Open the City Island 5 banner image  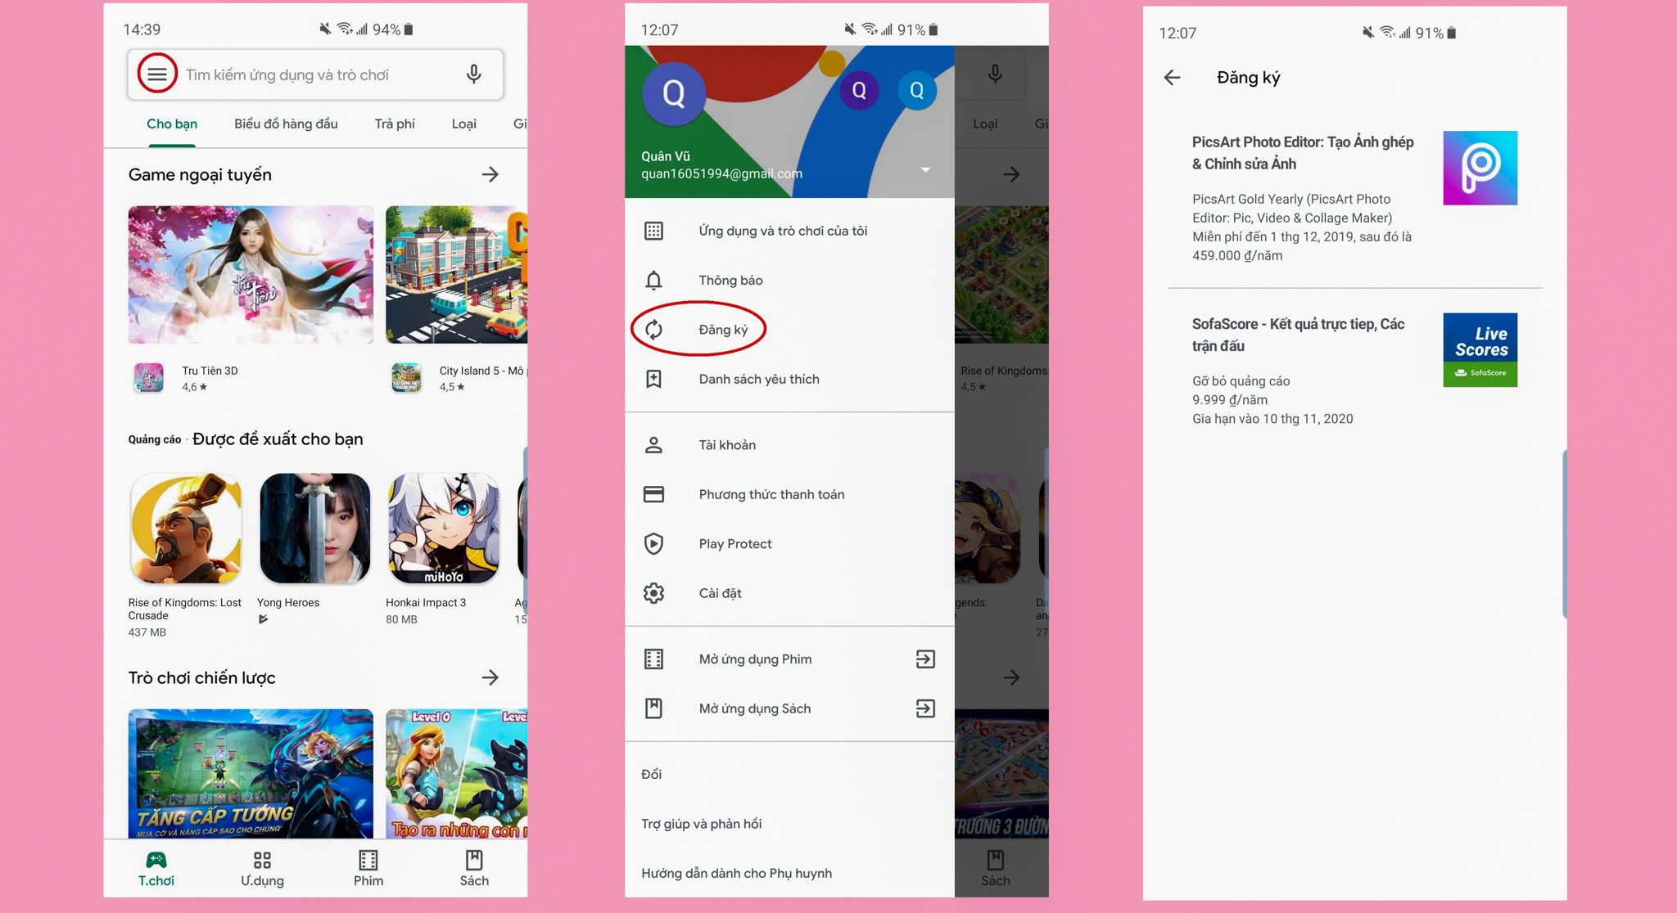(456, 275)
